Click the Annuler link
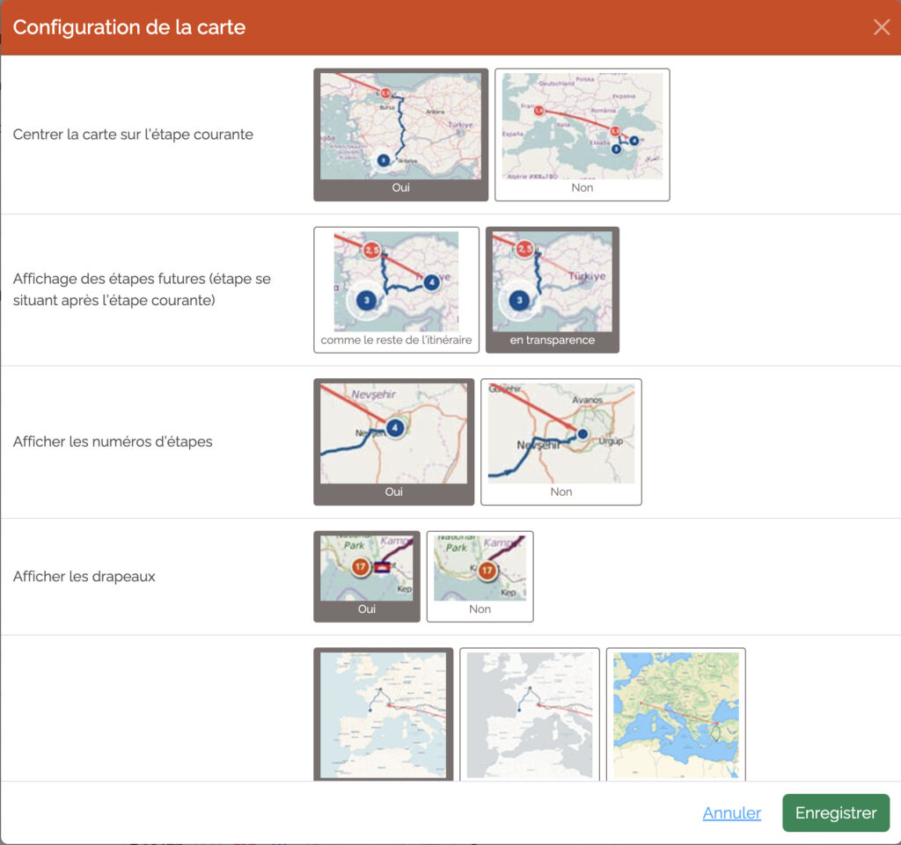Screen dimensions: 901x845 (731, 813)
